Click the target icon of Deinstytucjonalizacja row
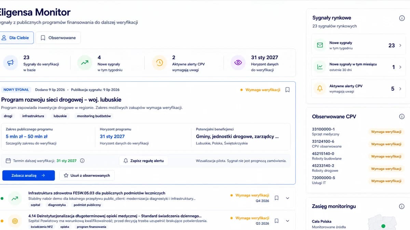Image resolution: width=410 pixels, height=230 pixels. [x=15, y=221]
